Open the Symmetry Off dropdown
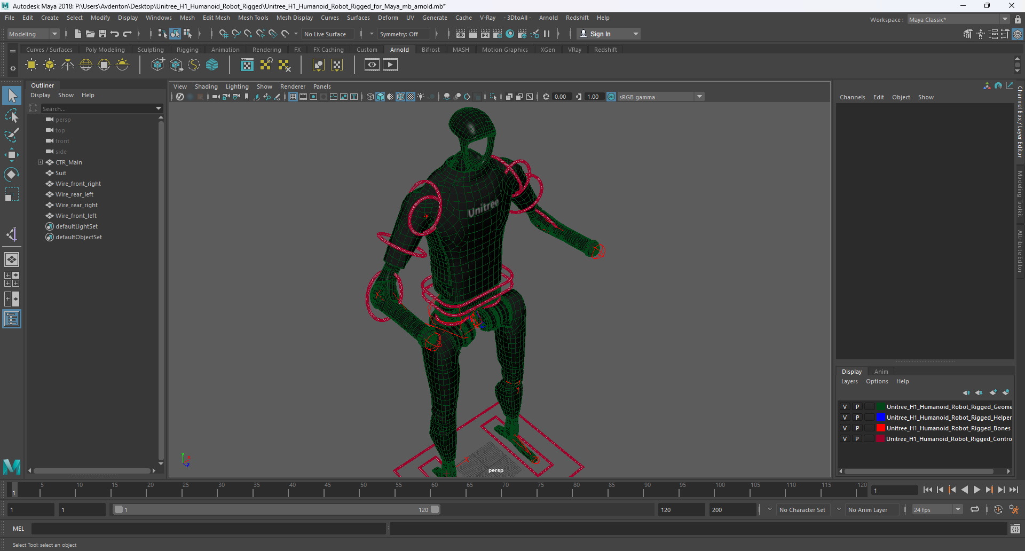The width and height of the screenshot is (1025, 551). [404, 34]
